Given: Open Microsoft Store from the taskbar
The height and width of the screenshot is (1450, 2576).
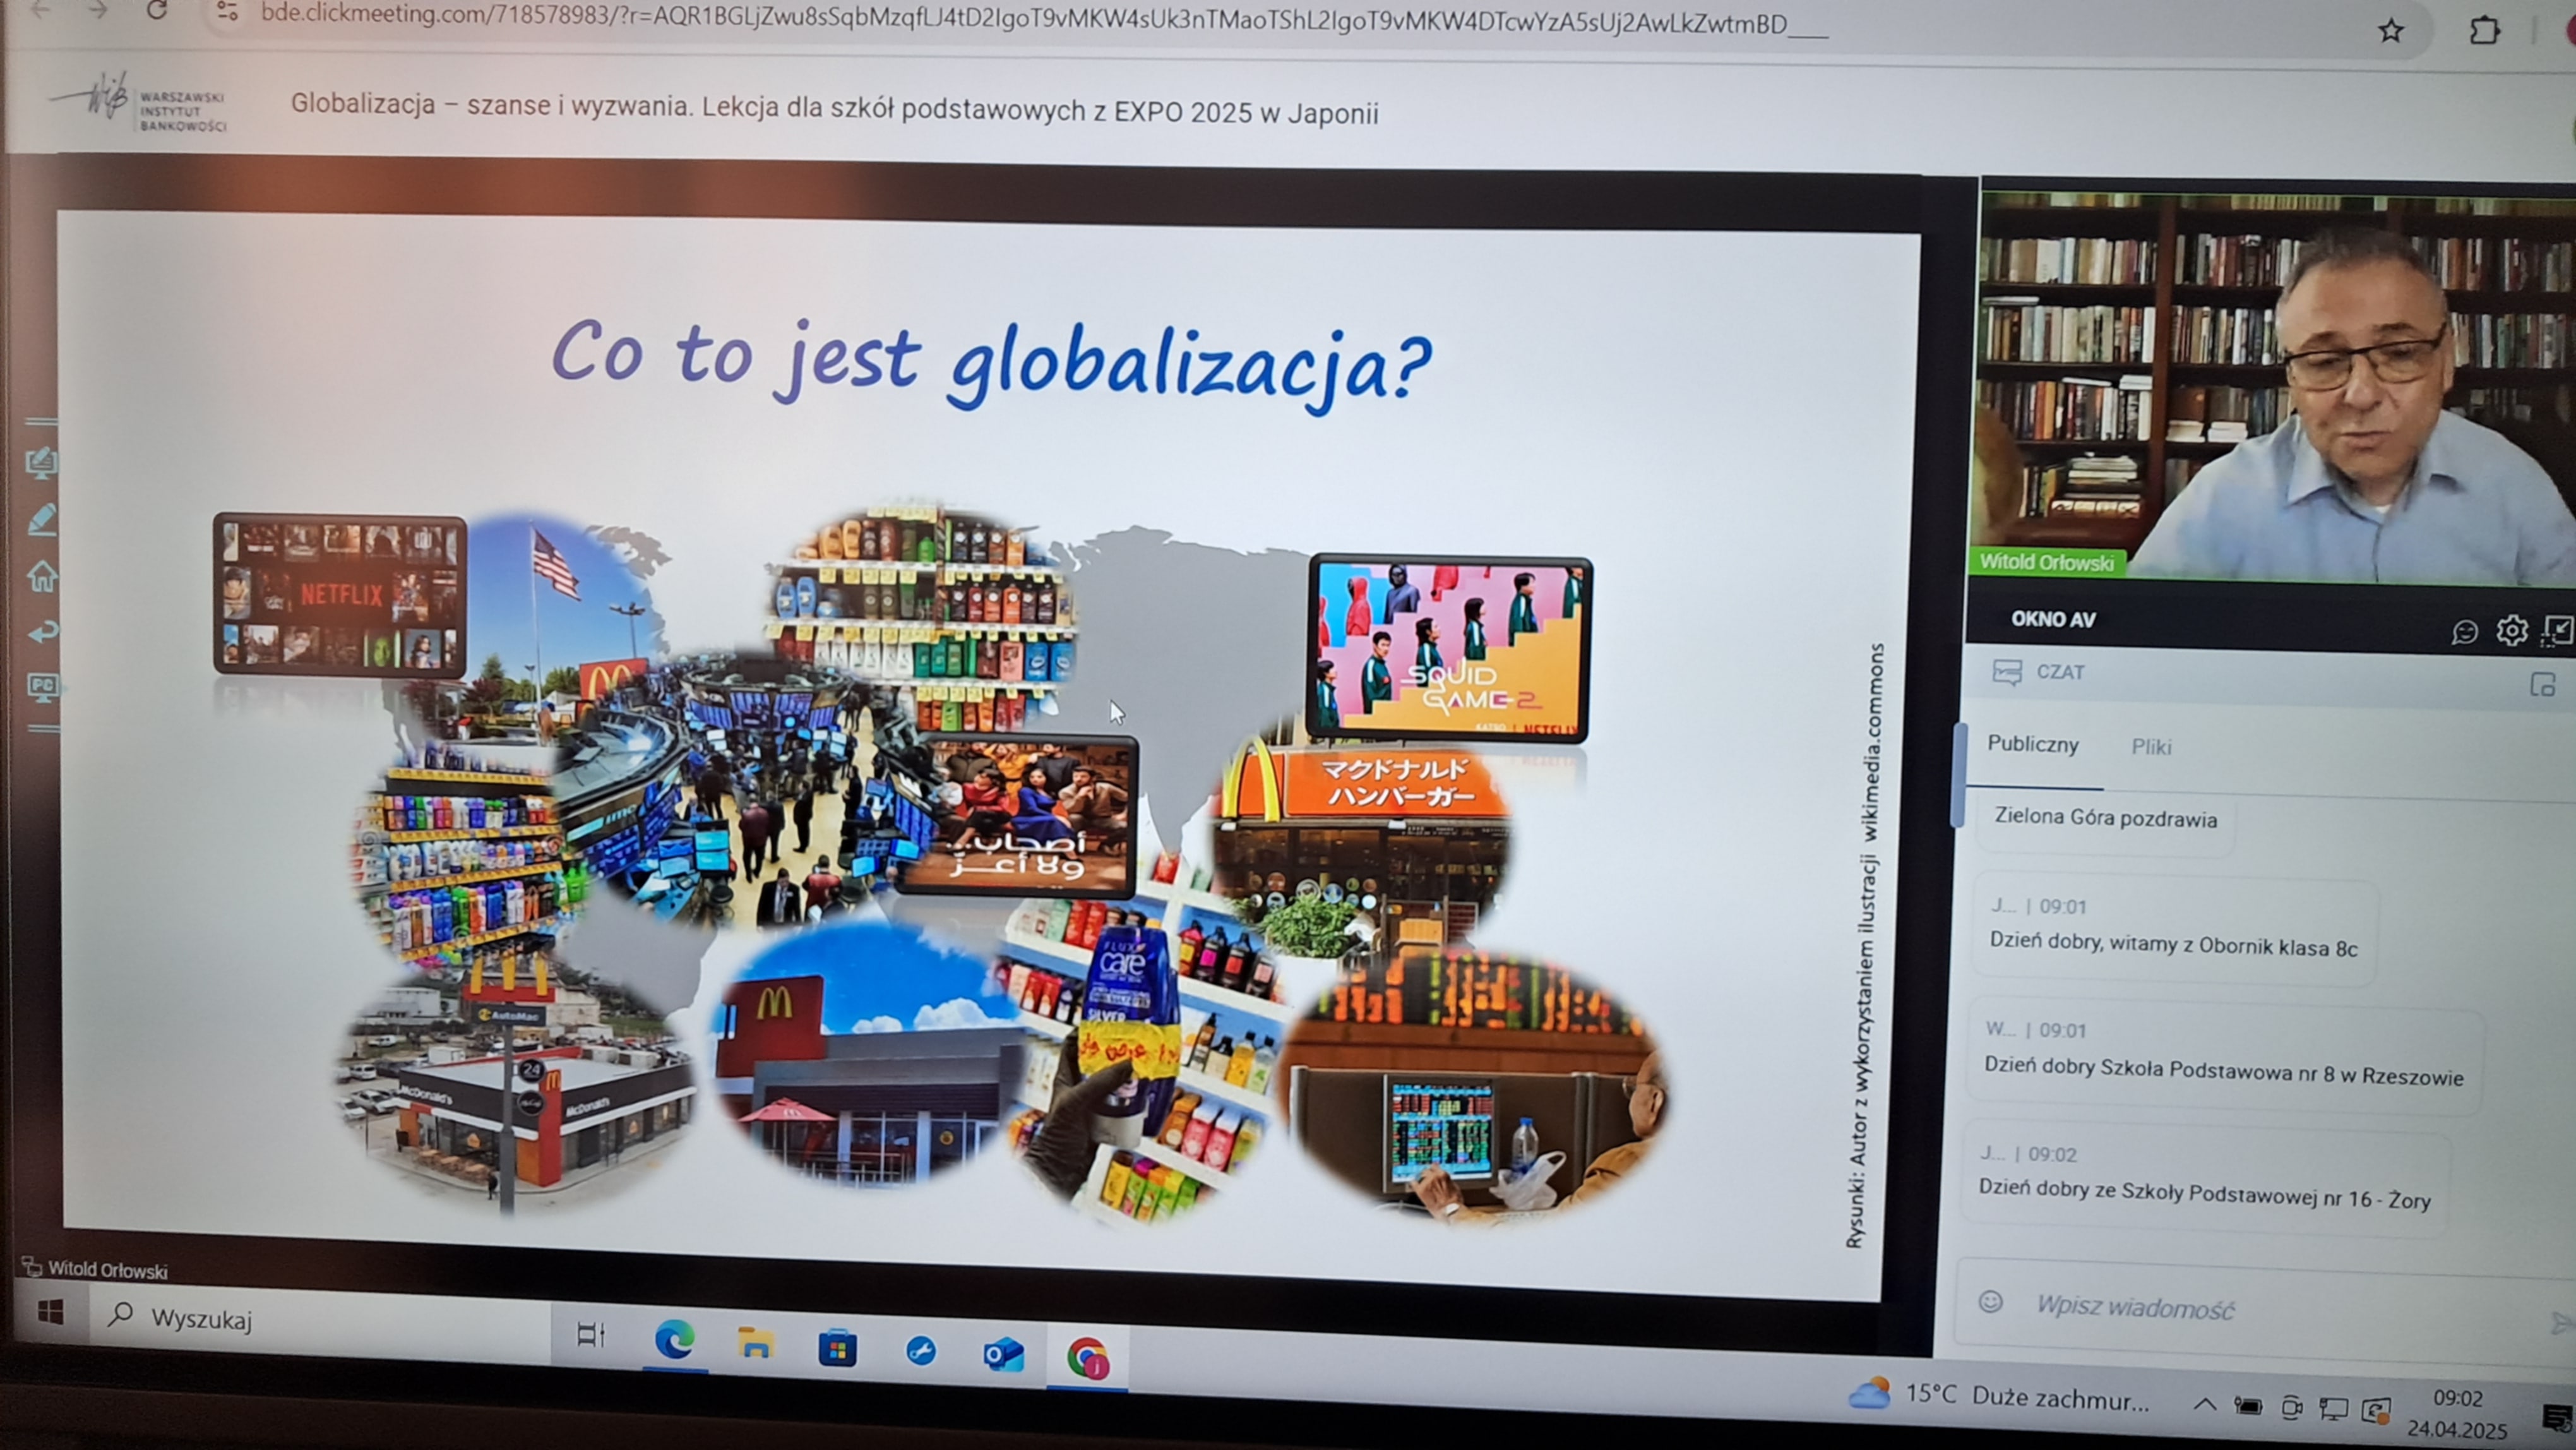Looking at the screenshot, I should (x=837, y=1349).
